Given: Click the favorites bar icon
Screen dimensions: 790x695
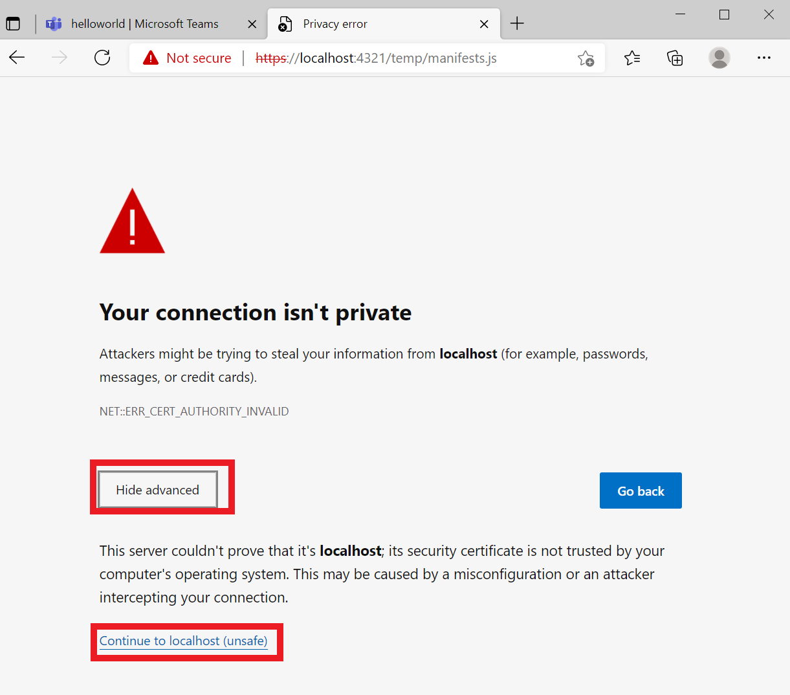Looking at the screenshot, I should tap(632, 58).
